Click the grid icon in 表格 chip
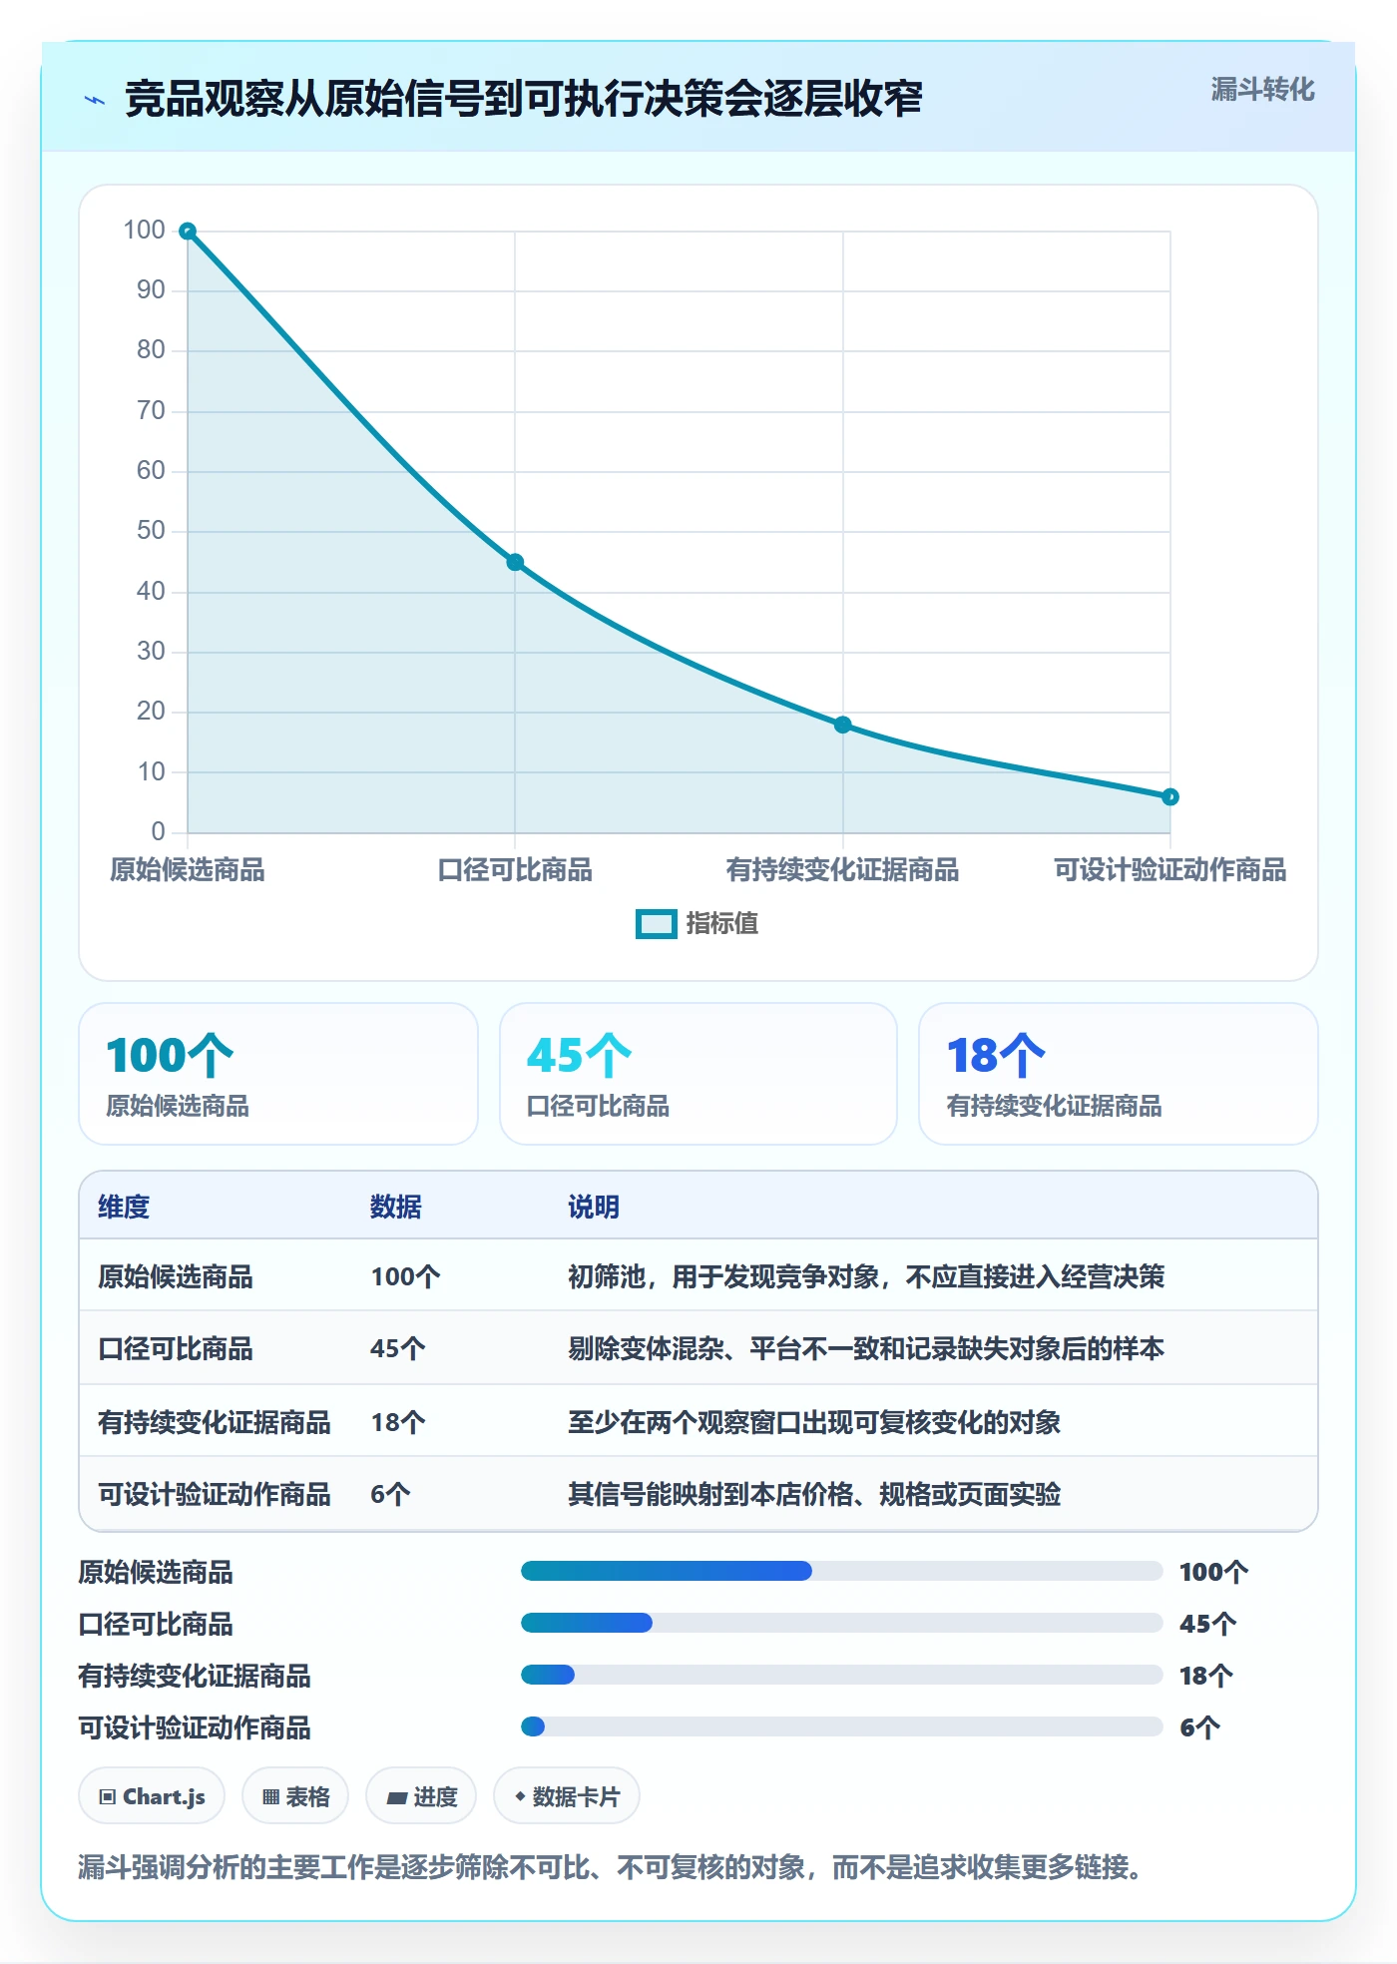 coord(270,1797)
